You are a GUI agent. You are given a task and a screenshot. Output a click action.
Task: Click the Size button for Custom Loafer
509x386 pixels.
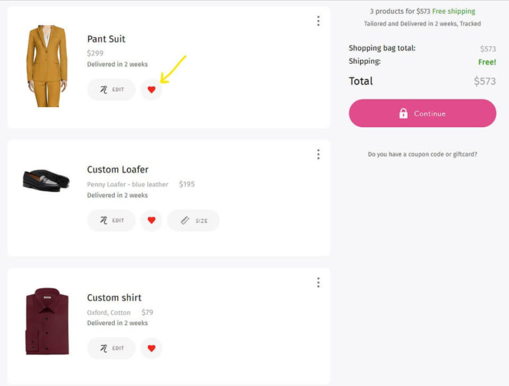click(194, 220)
